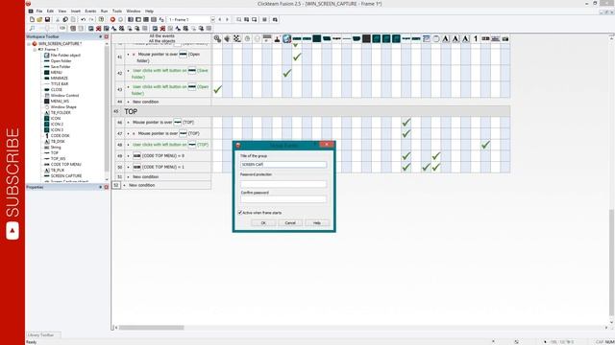Click Cancel in the group dialog
Viewport: 615px width, 345px height.
(x=290, y=223)
